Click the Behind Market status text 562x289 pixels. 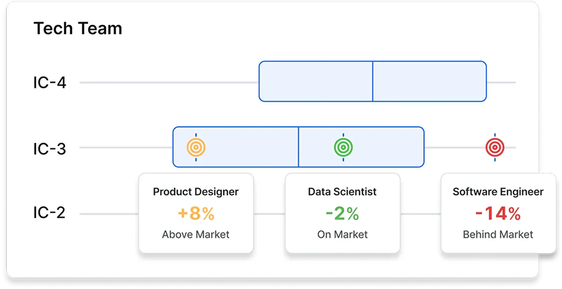(498, 235)
